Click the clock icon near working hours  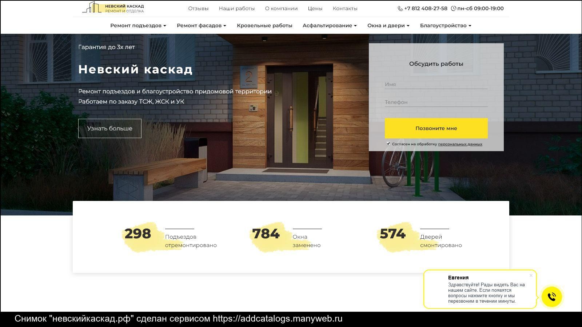coord(453,8)
